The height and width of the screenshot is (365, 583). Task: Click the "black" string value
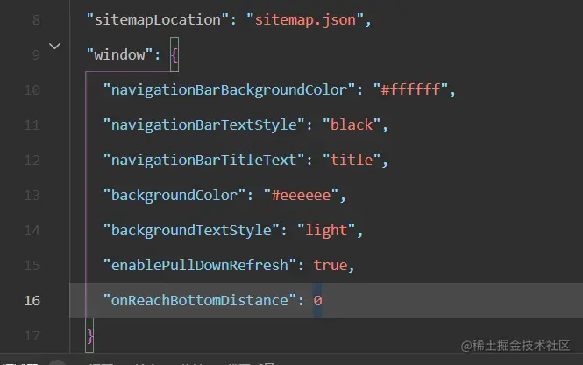coord(352,125)
